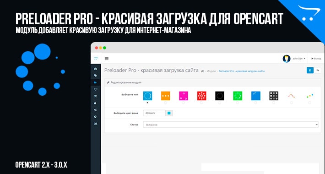Screen dimensions: 325x174
Task: Select radio under dark grid preloader
Action: click(274, 103)
